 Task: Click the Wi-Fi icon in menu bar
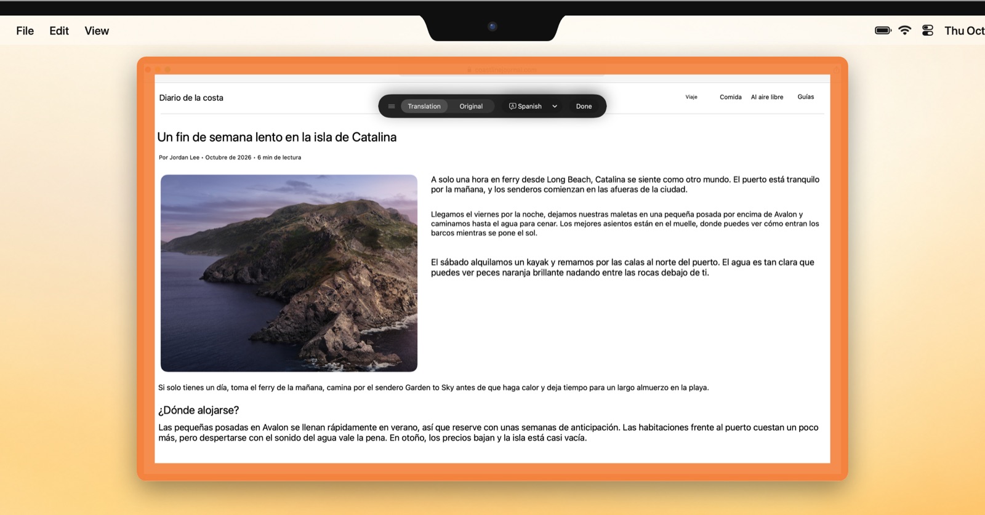[x=904, y=30]
